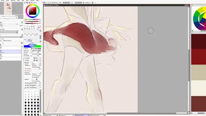This screenshot has height=116, width=206.
Task: Pick the highlighted watercolor brush preset
Action: pos(30,41)
